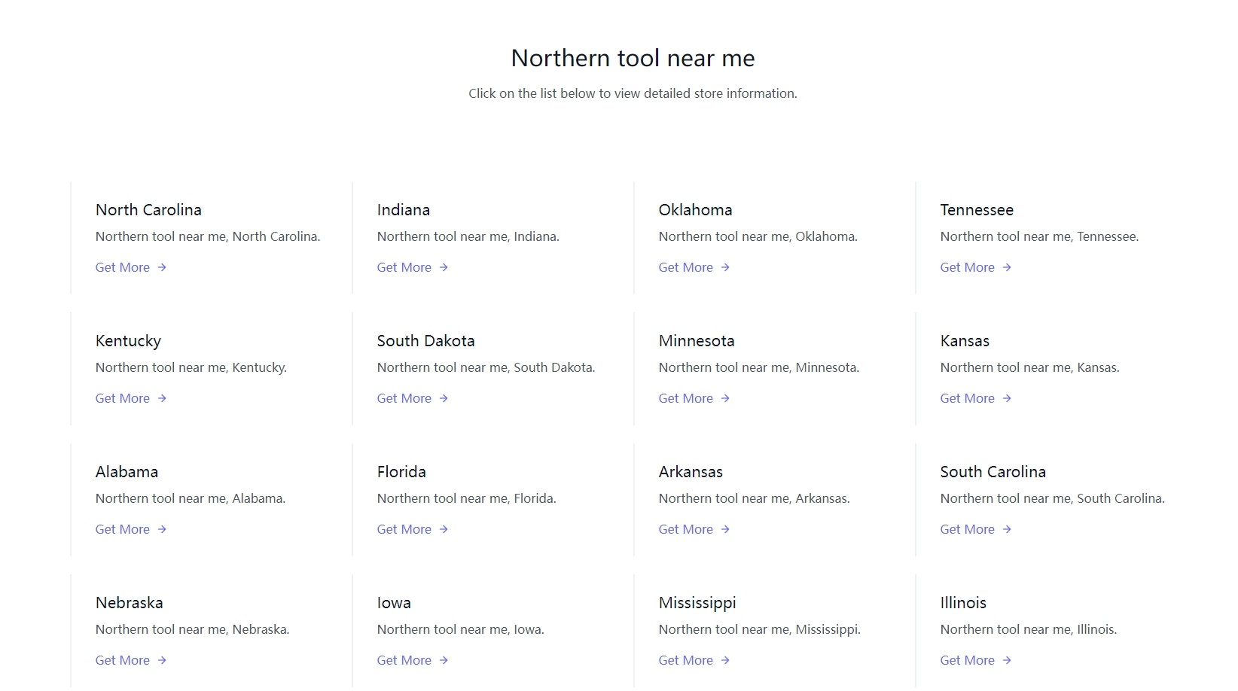The width and height of the screenshot is (1238, 691).
Task: Follow the Get More link for Illinois
Action: (976, 660)
